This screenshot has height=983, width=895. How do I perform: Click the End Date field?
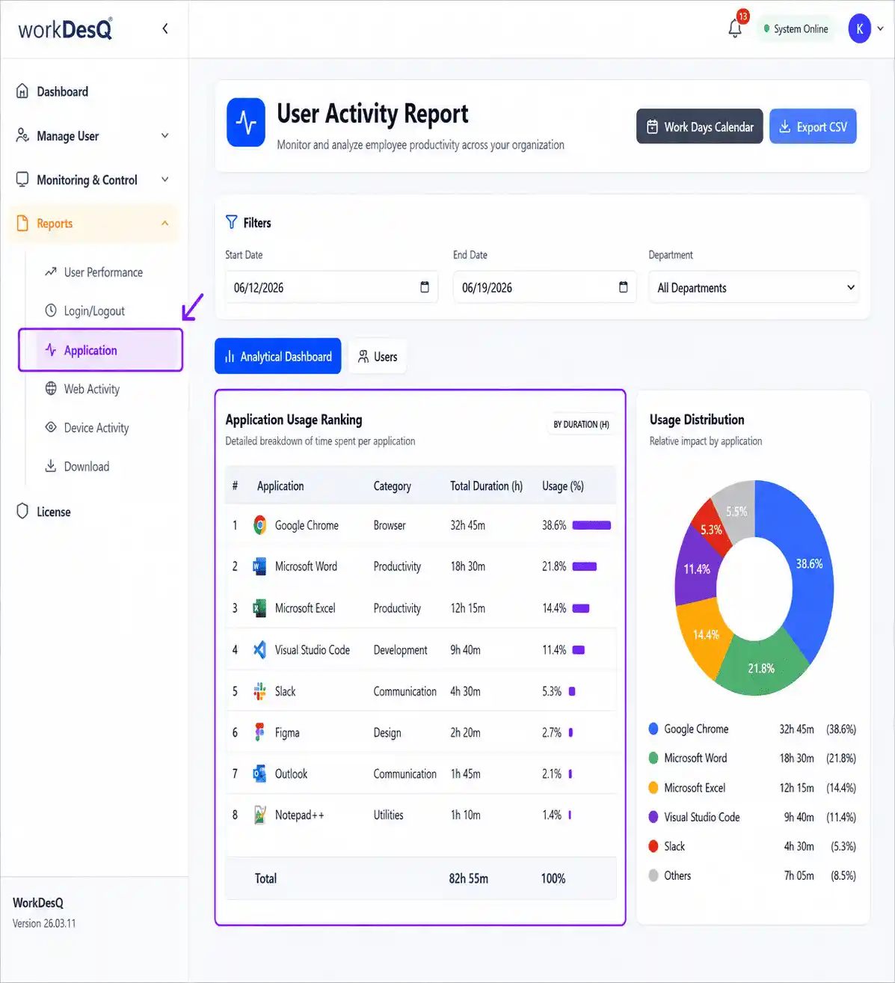click(x=544, y=287)
